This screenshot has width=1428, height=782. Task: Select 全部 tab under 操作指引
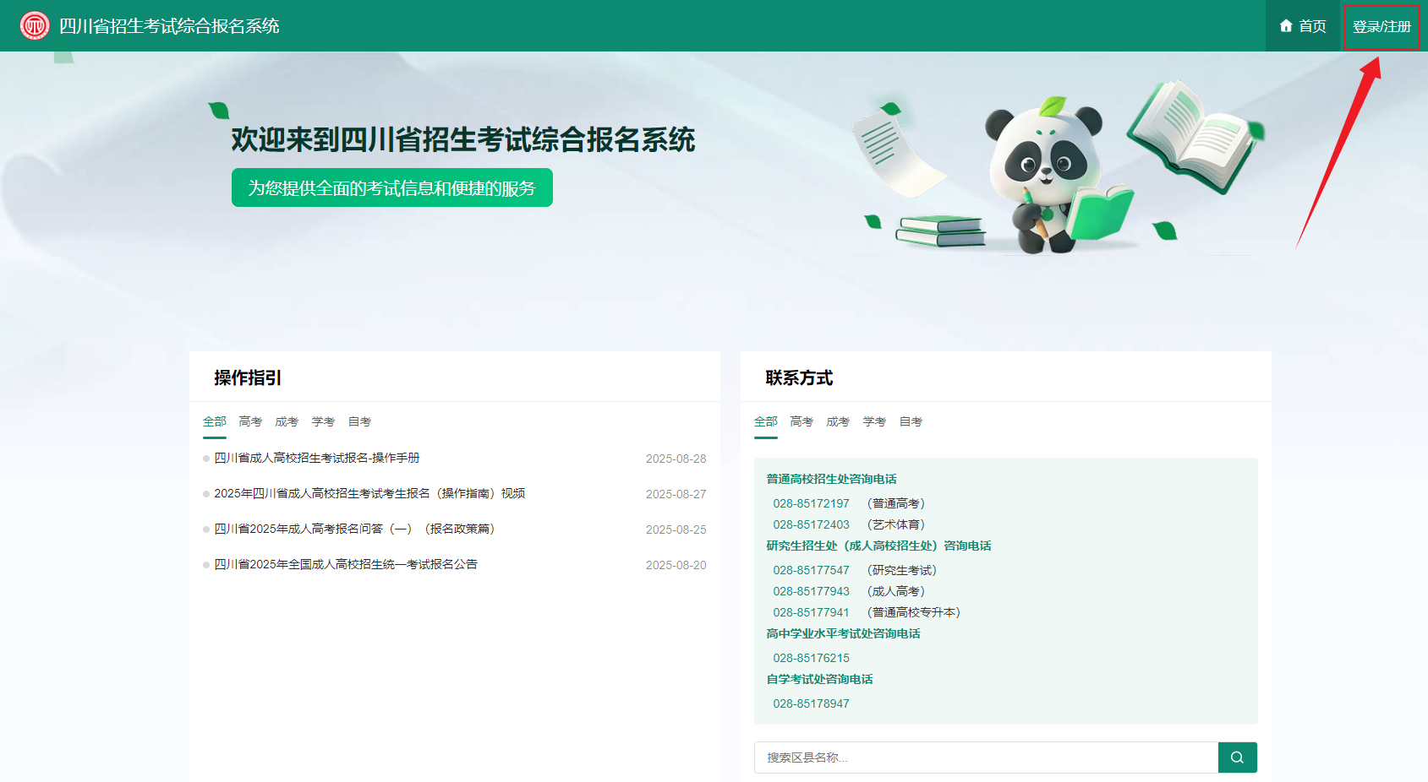[x=215, y=421]
